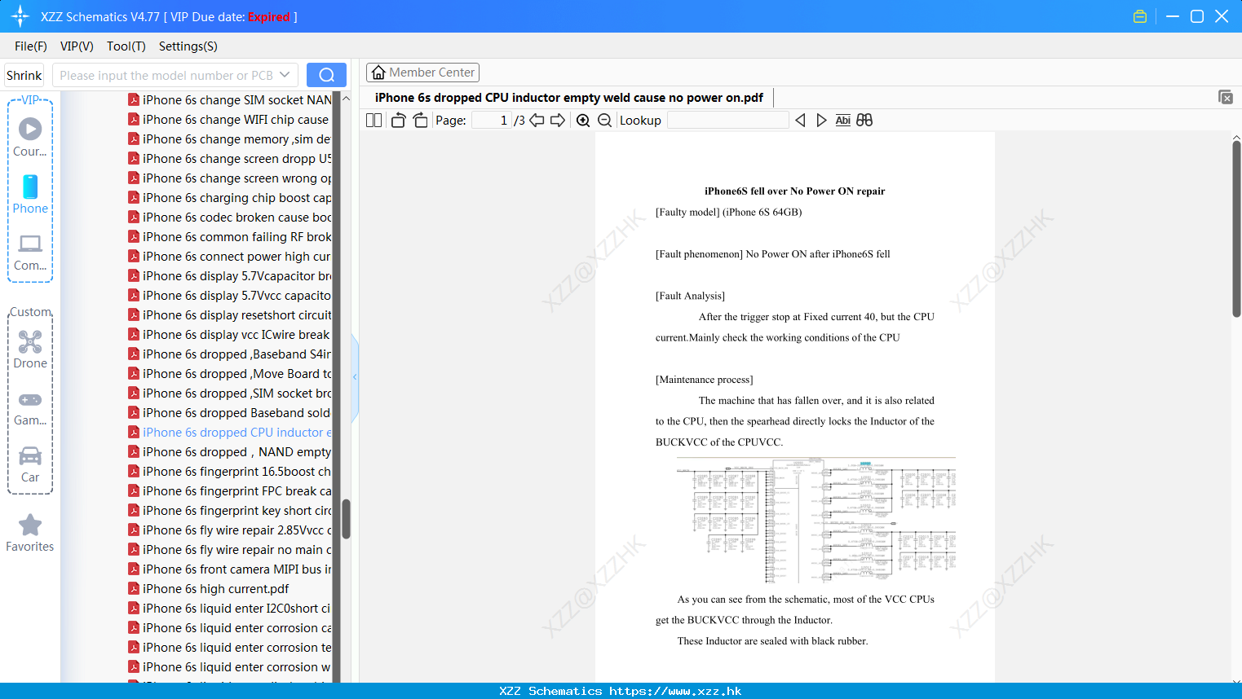Click the file list scroll-up arrow
This screenshot has height=699, width=1242.
pyautogui.click(x=346, y=99)
